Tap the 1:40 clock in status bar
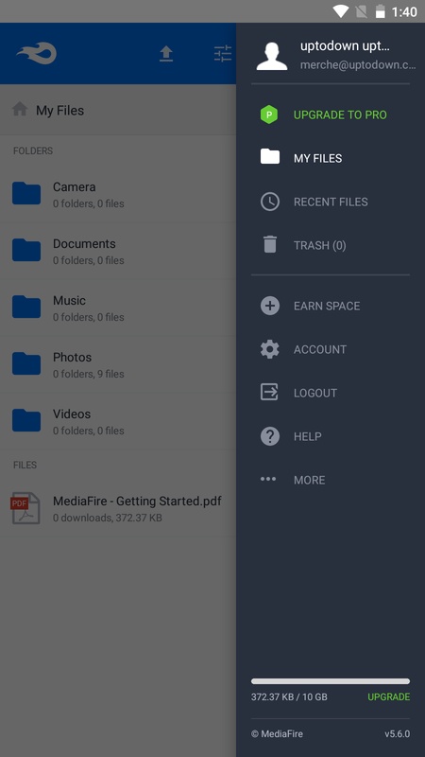This screenshot has height=757, width=425. [x=404, y=12]
